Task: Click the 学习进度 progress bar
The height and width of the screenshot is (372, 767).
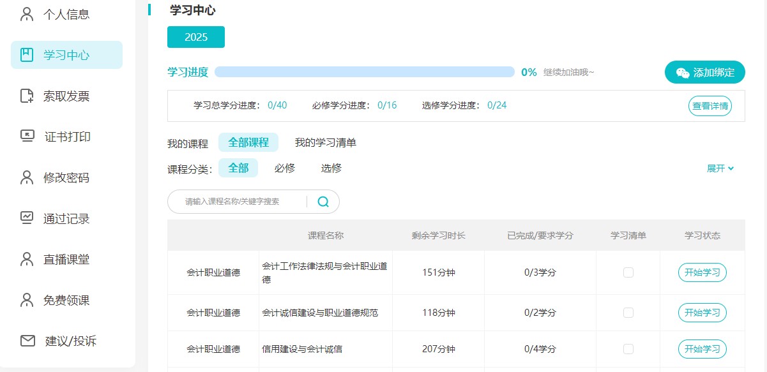Action: coord(364,72)
